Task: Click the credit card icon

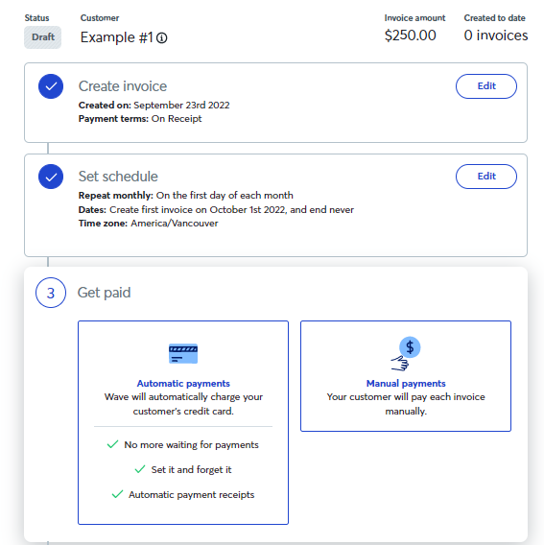Action: pyautogui.click(x=183, y=353)
